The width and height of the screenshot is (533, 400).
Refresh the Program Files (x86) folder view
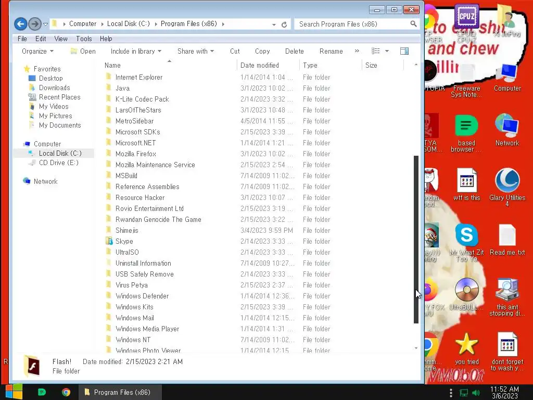(x=284, y=24)
